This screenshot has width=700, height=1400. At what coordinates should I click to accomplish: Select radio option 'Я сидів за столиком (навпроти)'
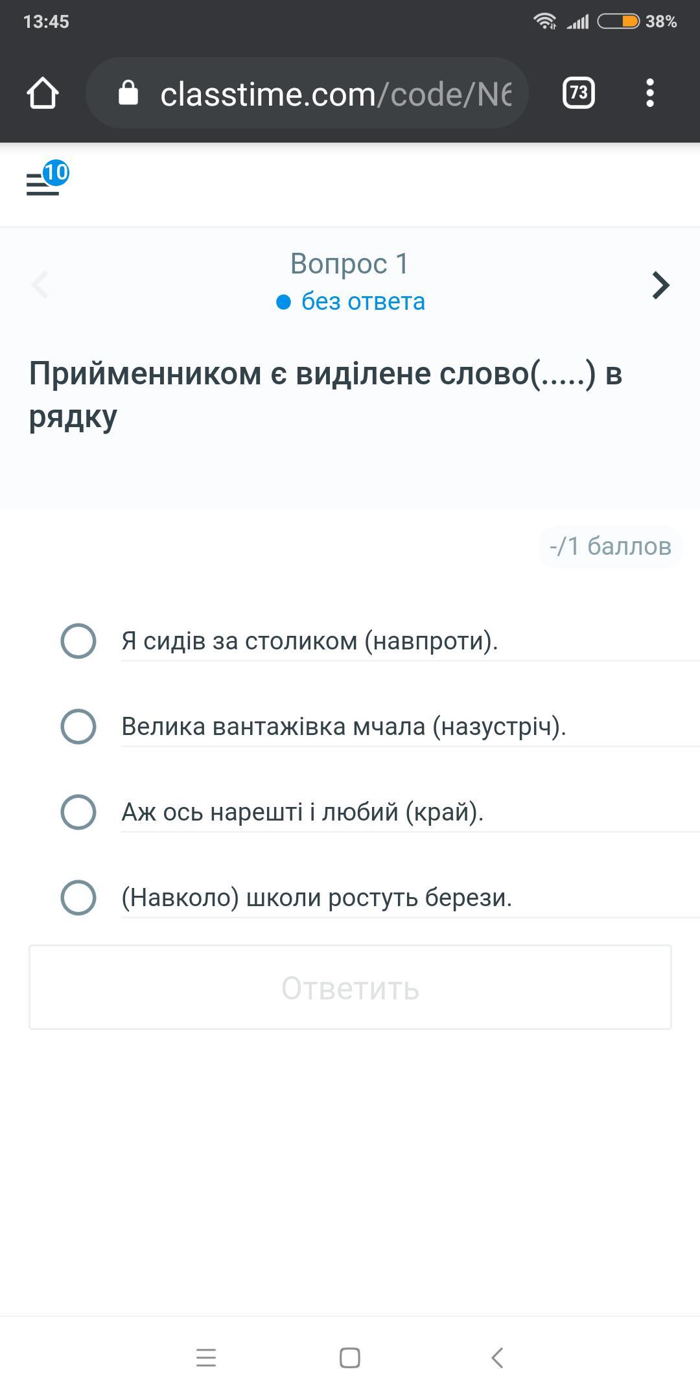pos(78,641)
